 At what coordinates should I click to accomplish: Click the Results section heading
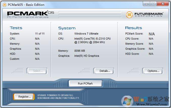pyautogui.click(x=133, y=28)
